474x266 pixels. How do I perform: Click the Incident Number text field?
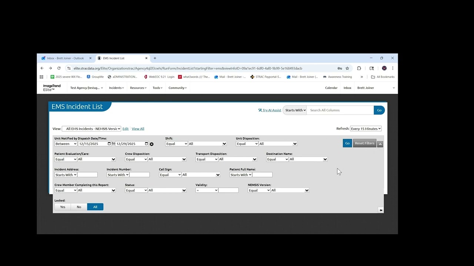click(140, 175)
